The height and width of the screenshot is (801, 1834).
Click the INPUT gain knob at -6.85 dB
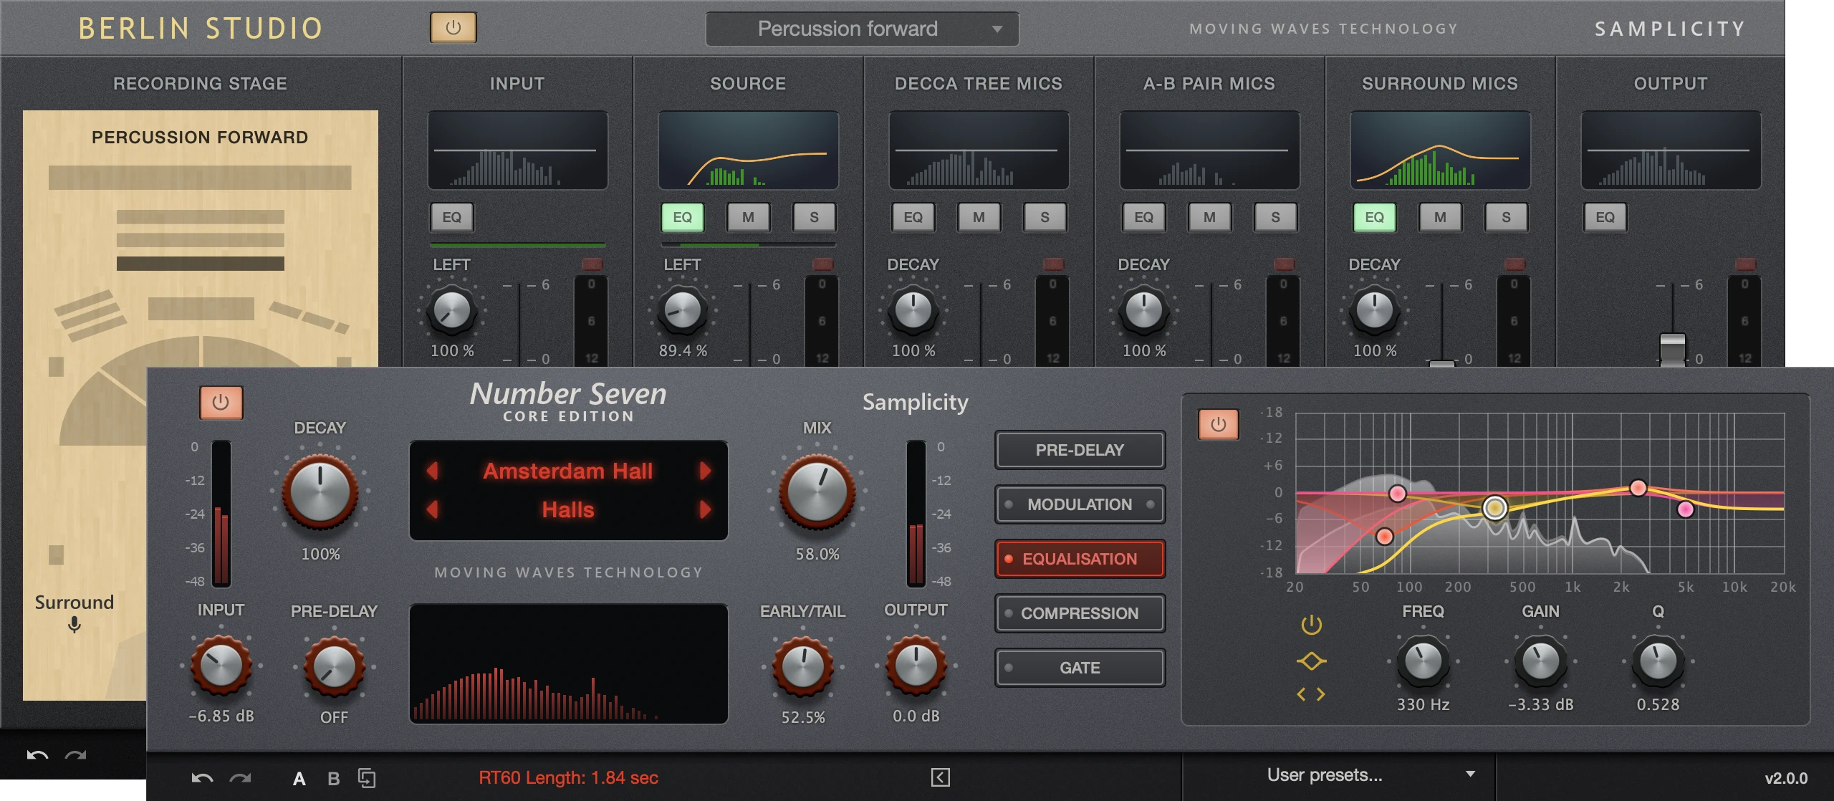[221, 665]
